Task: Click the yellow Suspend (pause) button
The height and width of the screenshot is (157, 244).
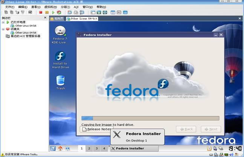Action: 47,12
